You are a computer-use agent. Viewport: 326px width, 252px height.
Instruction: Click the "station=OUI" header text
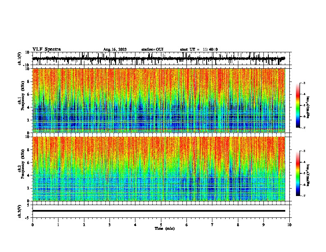(x=152, y=49)
